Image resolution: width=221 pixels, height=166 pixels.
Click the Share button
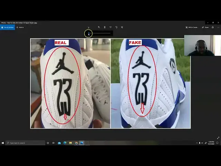coord(205,27)
